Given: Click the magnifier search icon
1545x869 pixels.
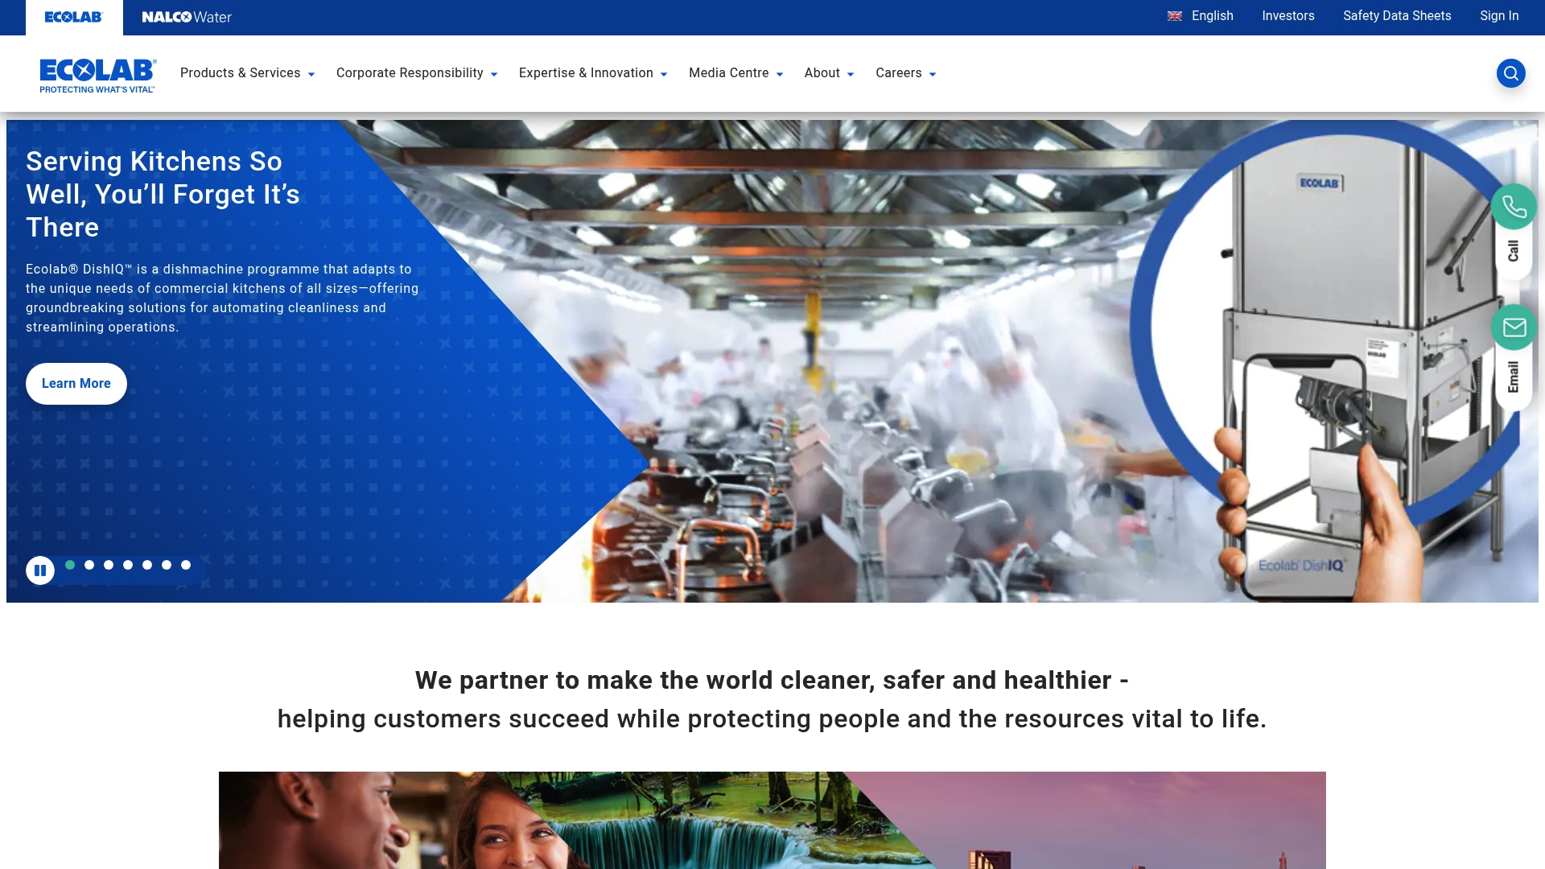Looking at the screenshot, I should coord(1510,73).
